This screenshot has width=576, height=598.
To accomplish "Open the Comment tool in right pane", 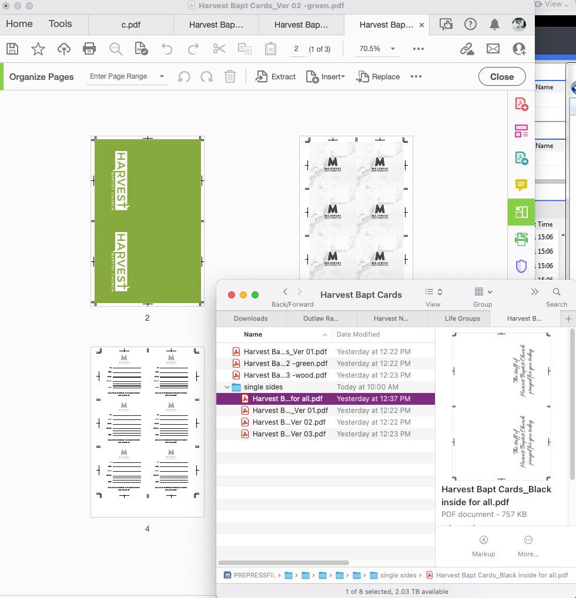I will (x=521, y=185).
